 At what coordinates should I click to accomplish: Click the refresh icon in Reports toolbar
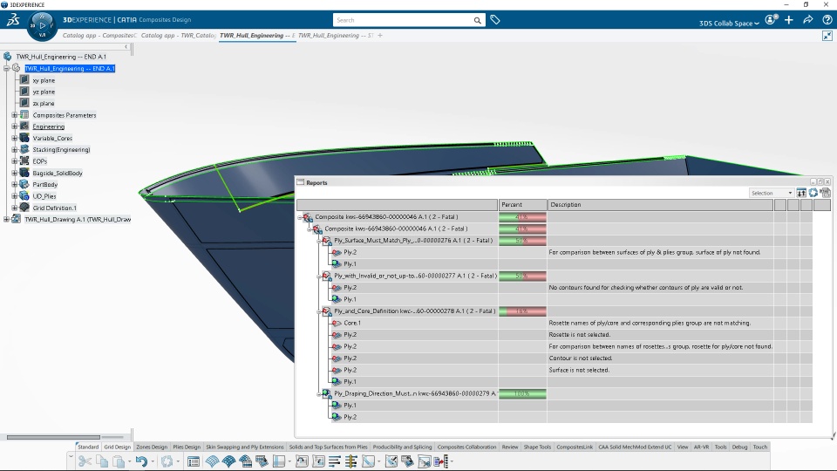[x=813, y=193]
